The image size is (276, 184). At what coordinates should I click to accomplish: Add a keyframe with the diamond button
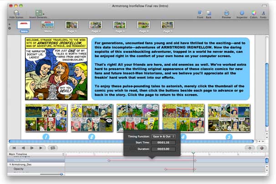tap(250, 148)
